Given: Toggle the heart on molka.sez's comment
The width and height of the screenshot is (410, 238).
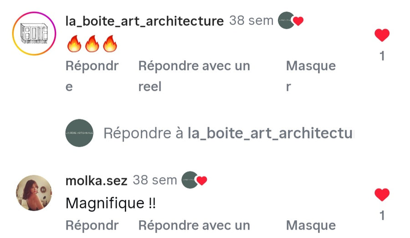Looking at the screenshot, I should [382, 195].
